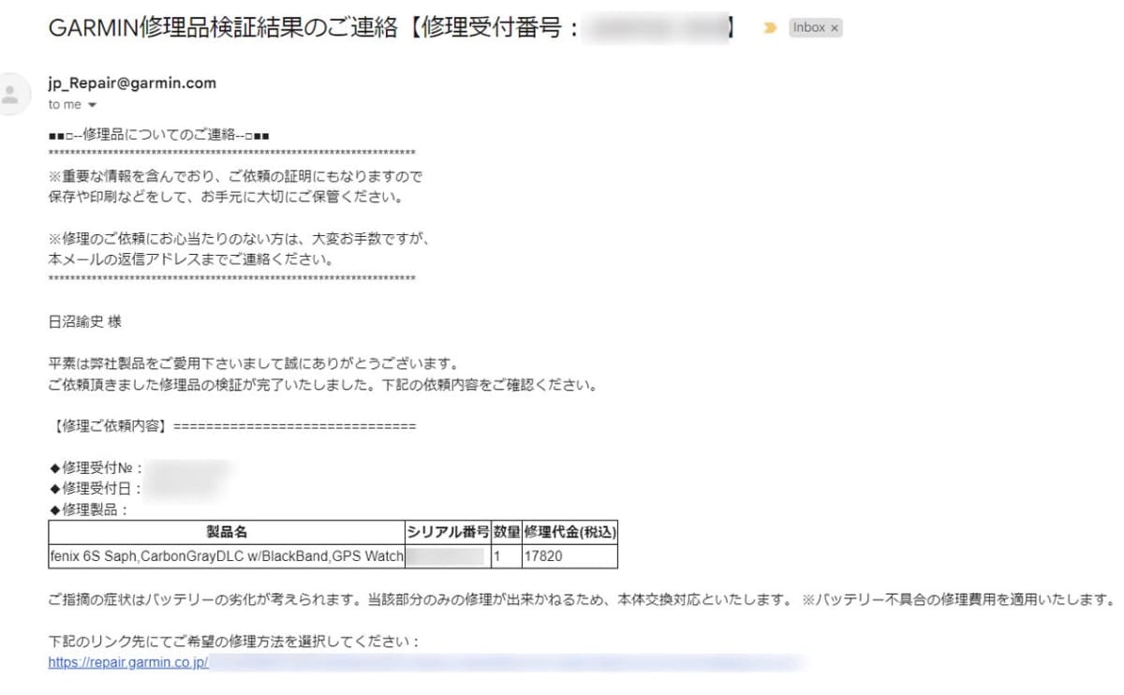Click the 製品名 table header
Image resolution: width=1124 pixels, height=695 pixels.
227,532
